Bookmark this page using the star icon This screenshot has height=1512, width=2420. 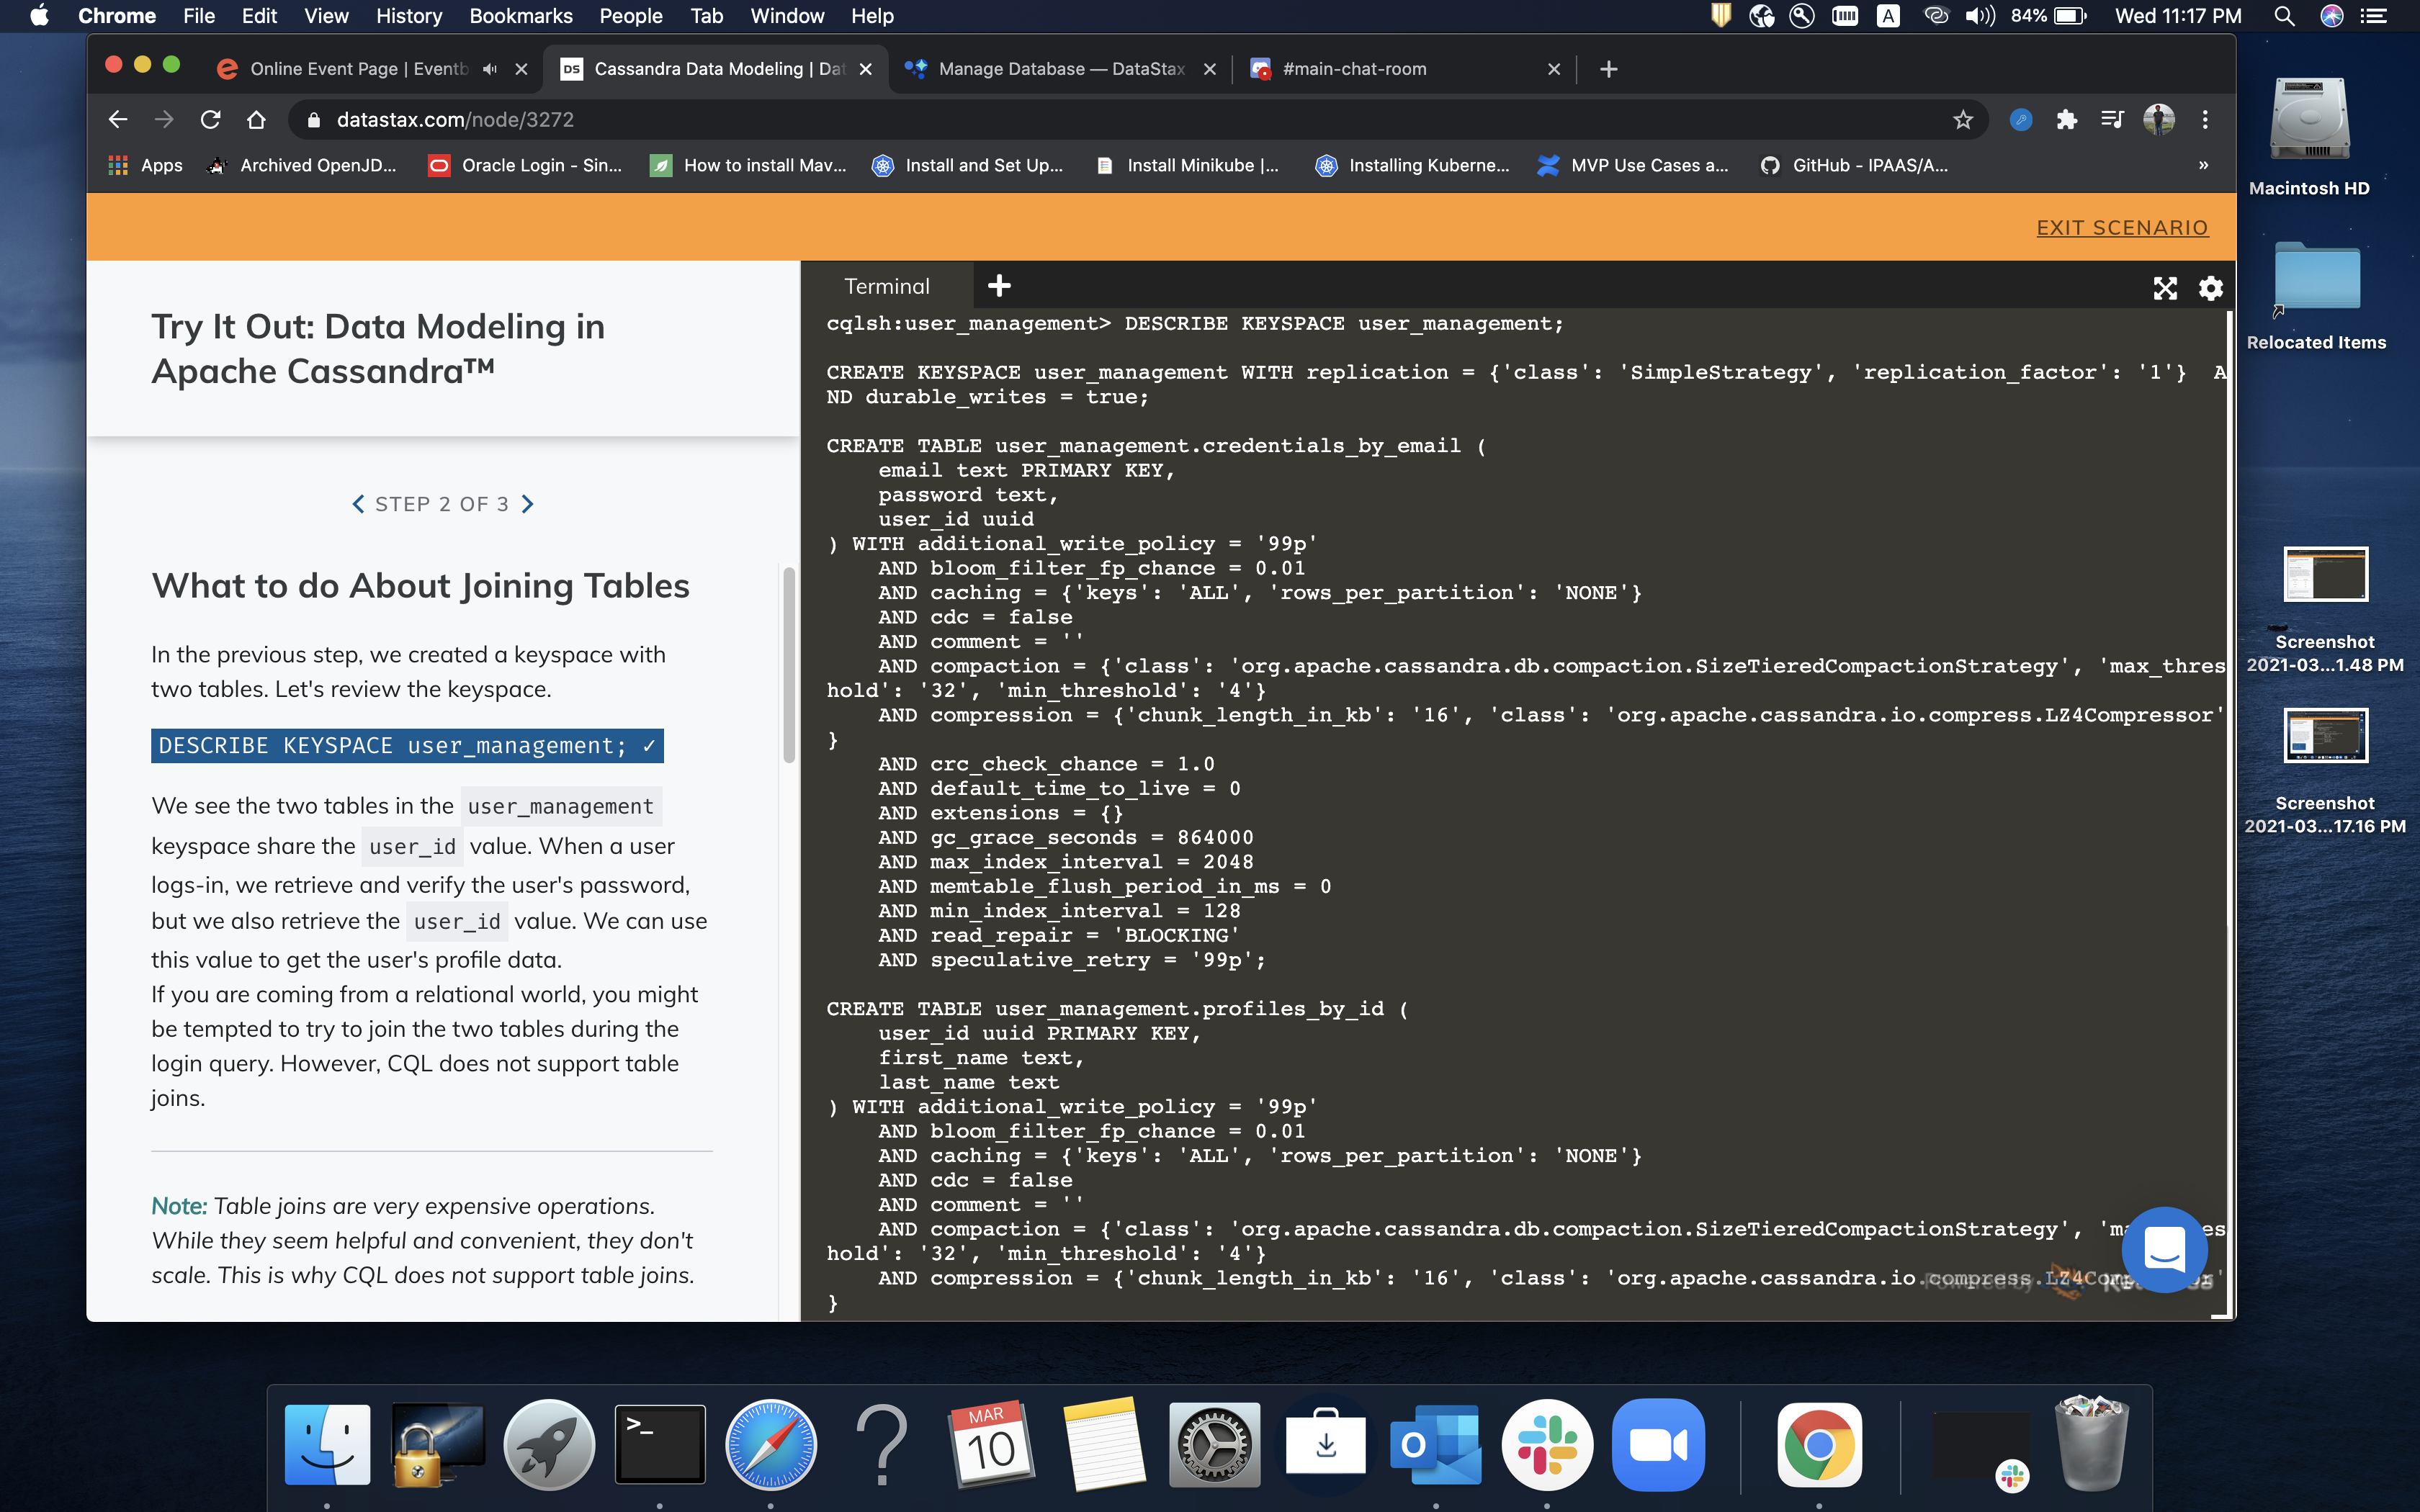(1963, 119)
